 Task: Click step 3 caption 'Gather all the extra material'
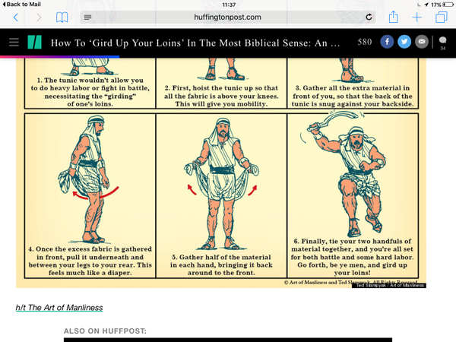[x=353, y=96]
